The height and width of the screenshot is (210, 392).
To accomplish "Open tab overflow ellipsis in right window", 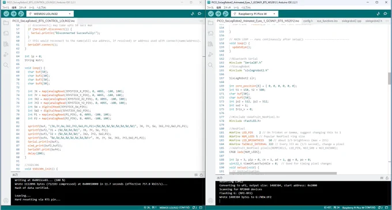I will 387,21.
